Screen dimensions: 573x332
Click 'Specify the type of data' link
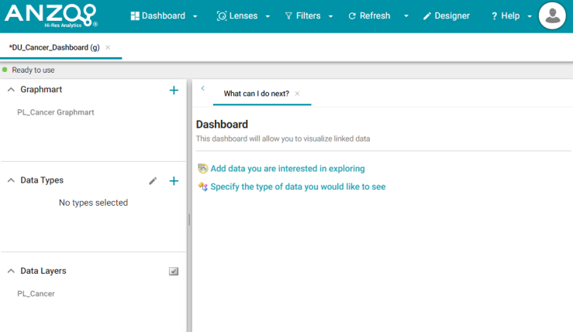pos(298,187)
